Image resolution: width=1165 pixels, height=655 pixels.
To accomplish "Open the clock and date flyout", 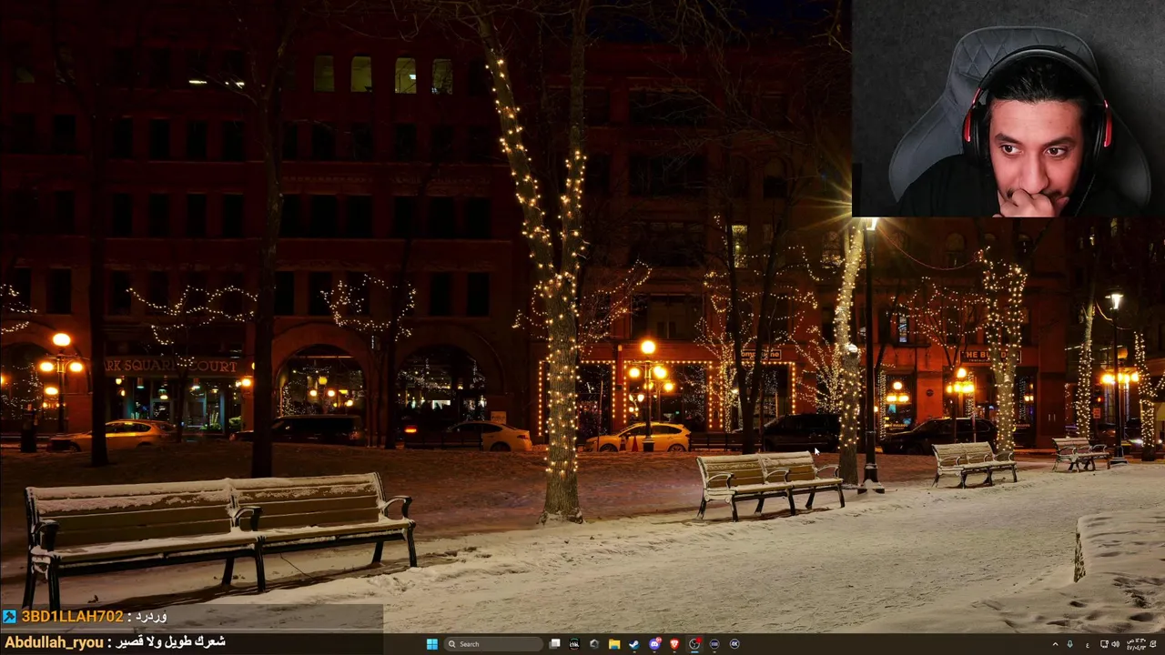I will 1136,644.
